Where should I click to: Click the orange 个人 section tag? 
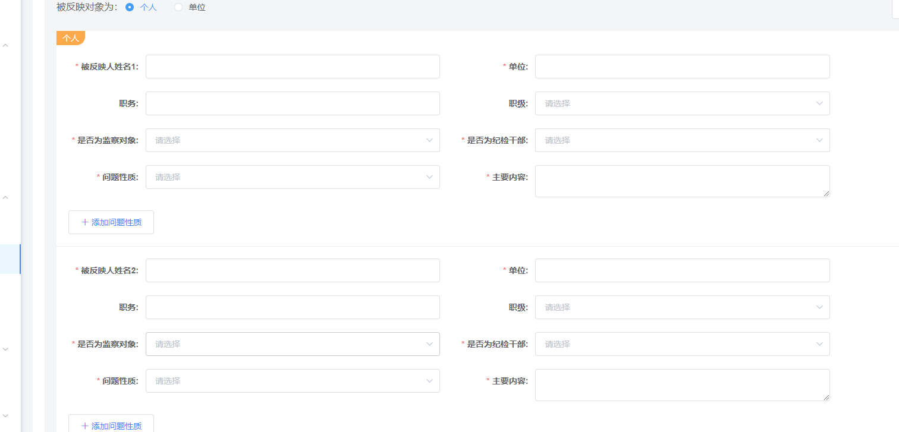pyautogui.click(x=71, y=38)
